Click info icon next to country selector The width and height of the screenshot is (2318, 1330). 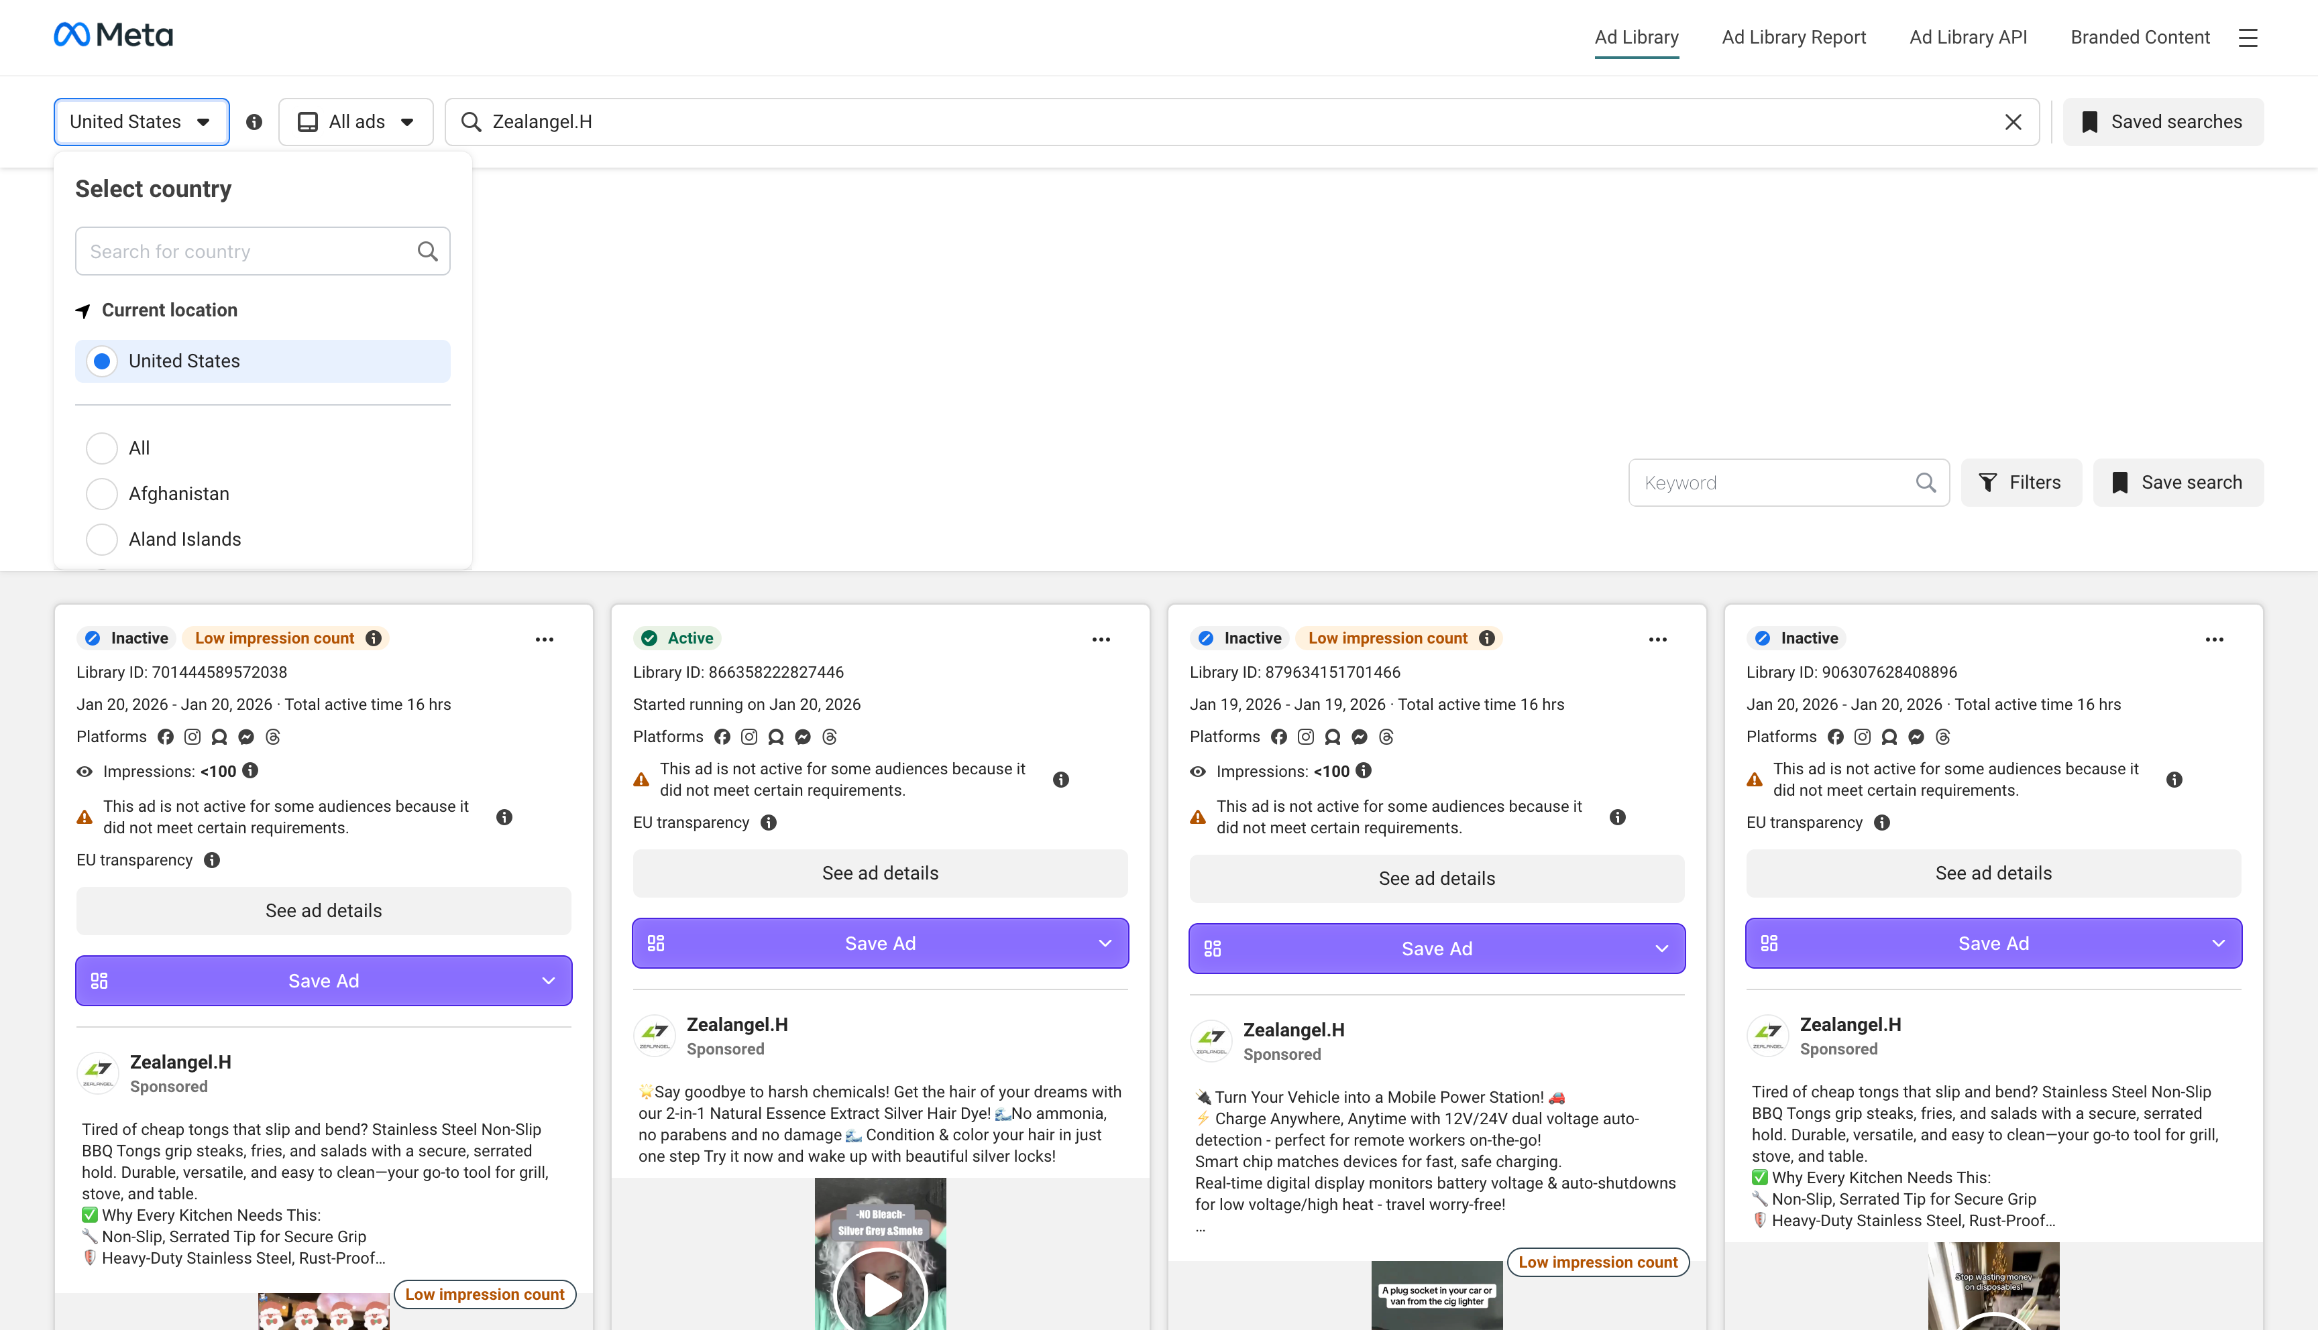pyautogui.click(x=254, y=121)
